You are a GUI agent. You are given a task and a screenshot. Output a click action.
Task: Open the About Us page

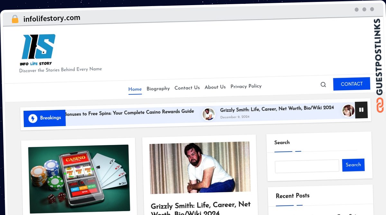[215, 87]
